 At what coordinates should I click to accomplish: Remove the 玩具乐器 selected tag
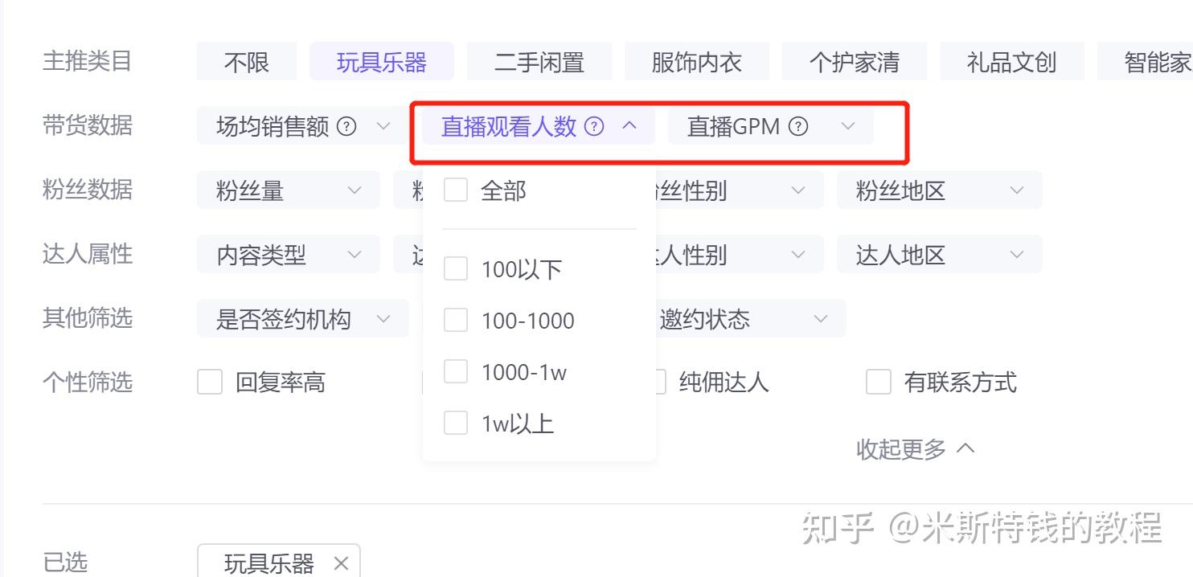[341, 563]
